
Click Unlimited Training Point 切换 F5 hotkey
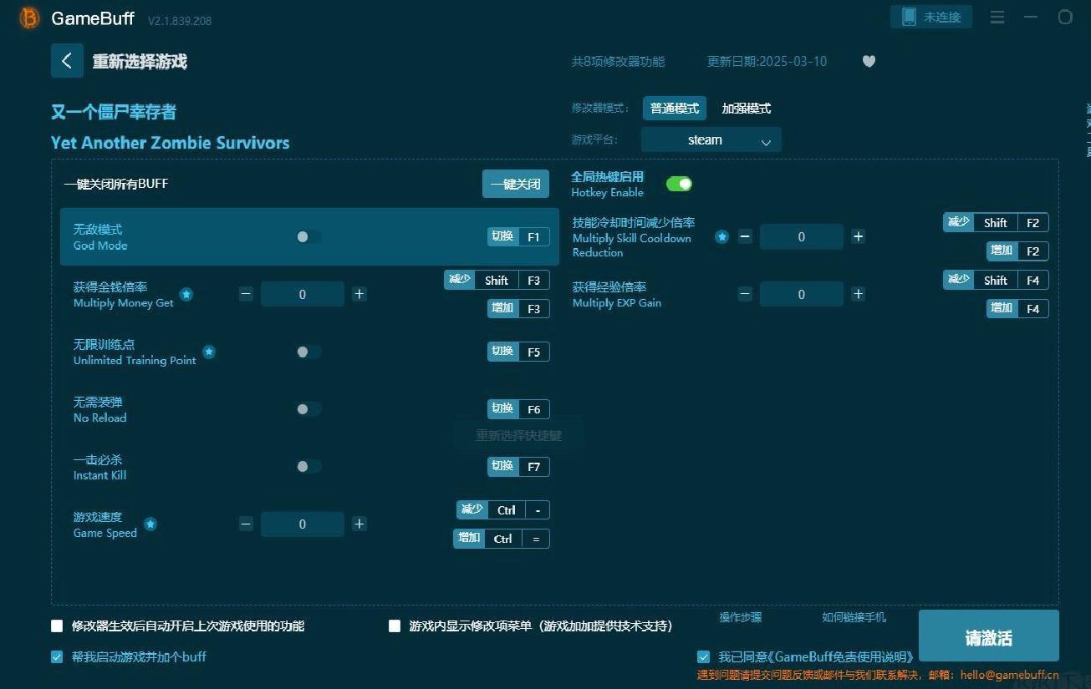[518, 352]
